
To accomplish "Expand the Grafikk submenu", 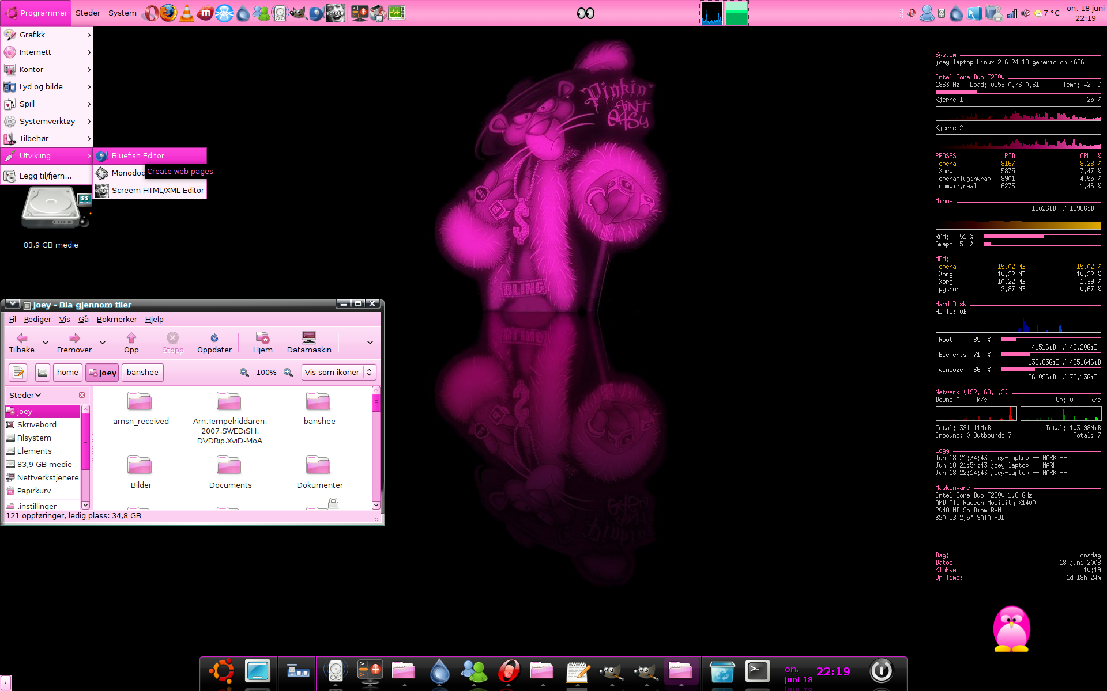I will point(47,35).
